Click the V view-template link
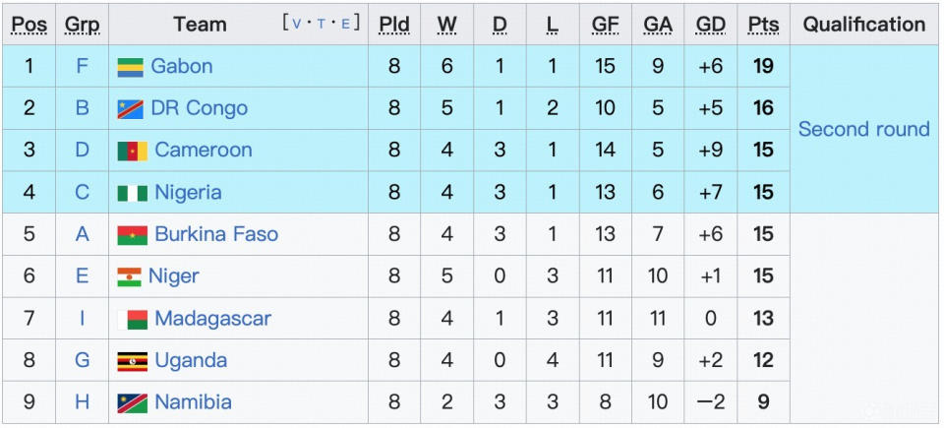This screenshot has height=428, width=944. click(297, 23)
